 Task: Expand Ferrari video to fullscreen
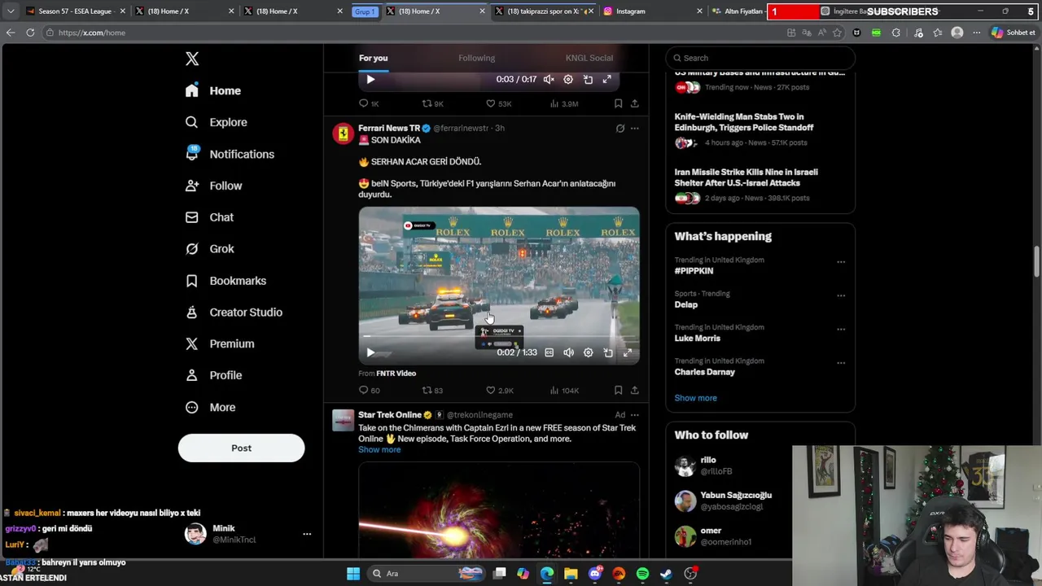(x=628, y=352)
